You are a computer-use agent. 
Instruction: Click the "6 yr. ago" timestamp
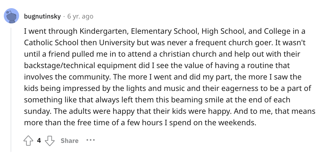click(x=80, y=16)
